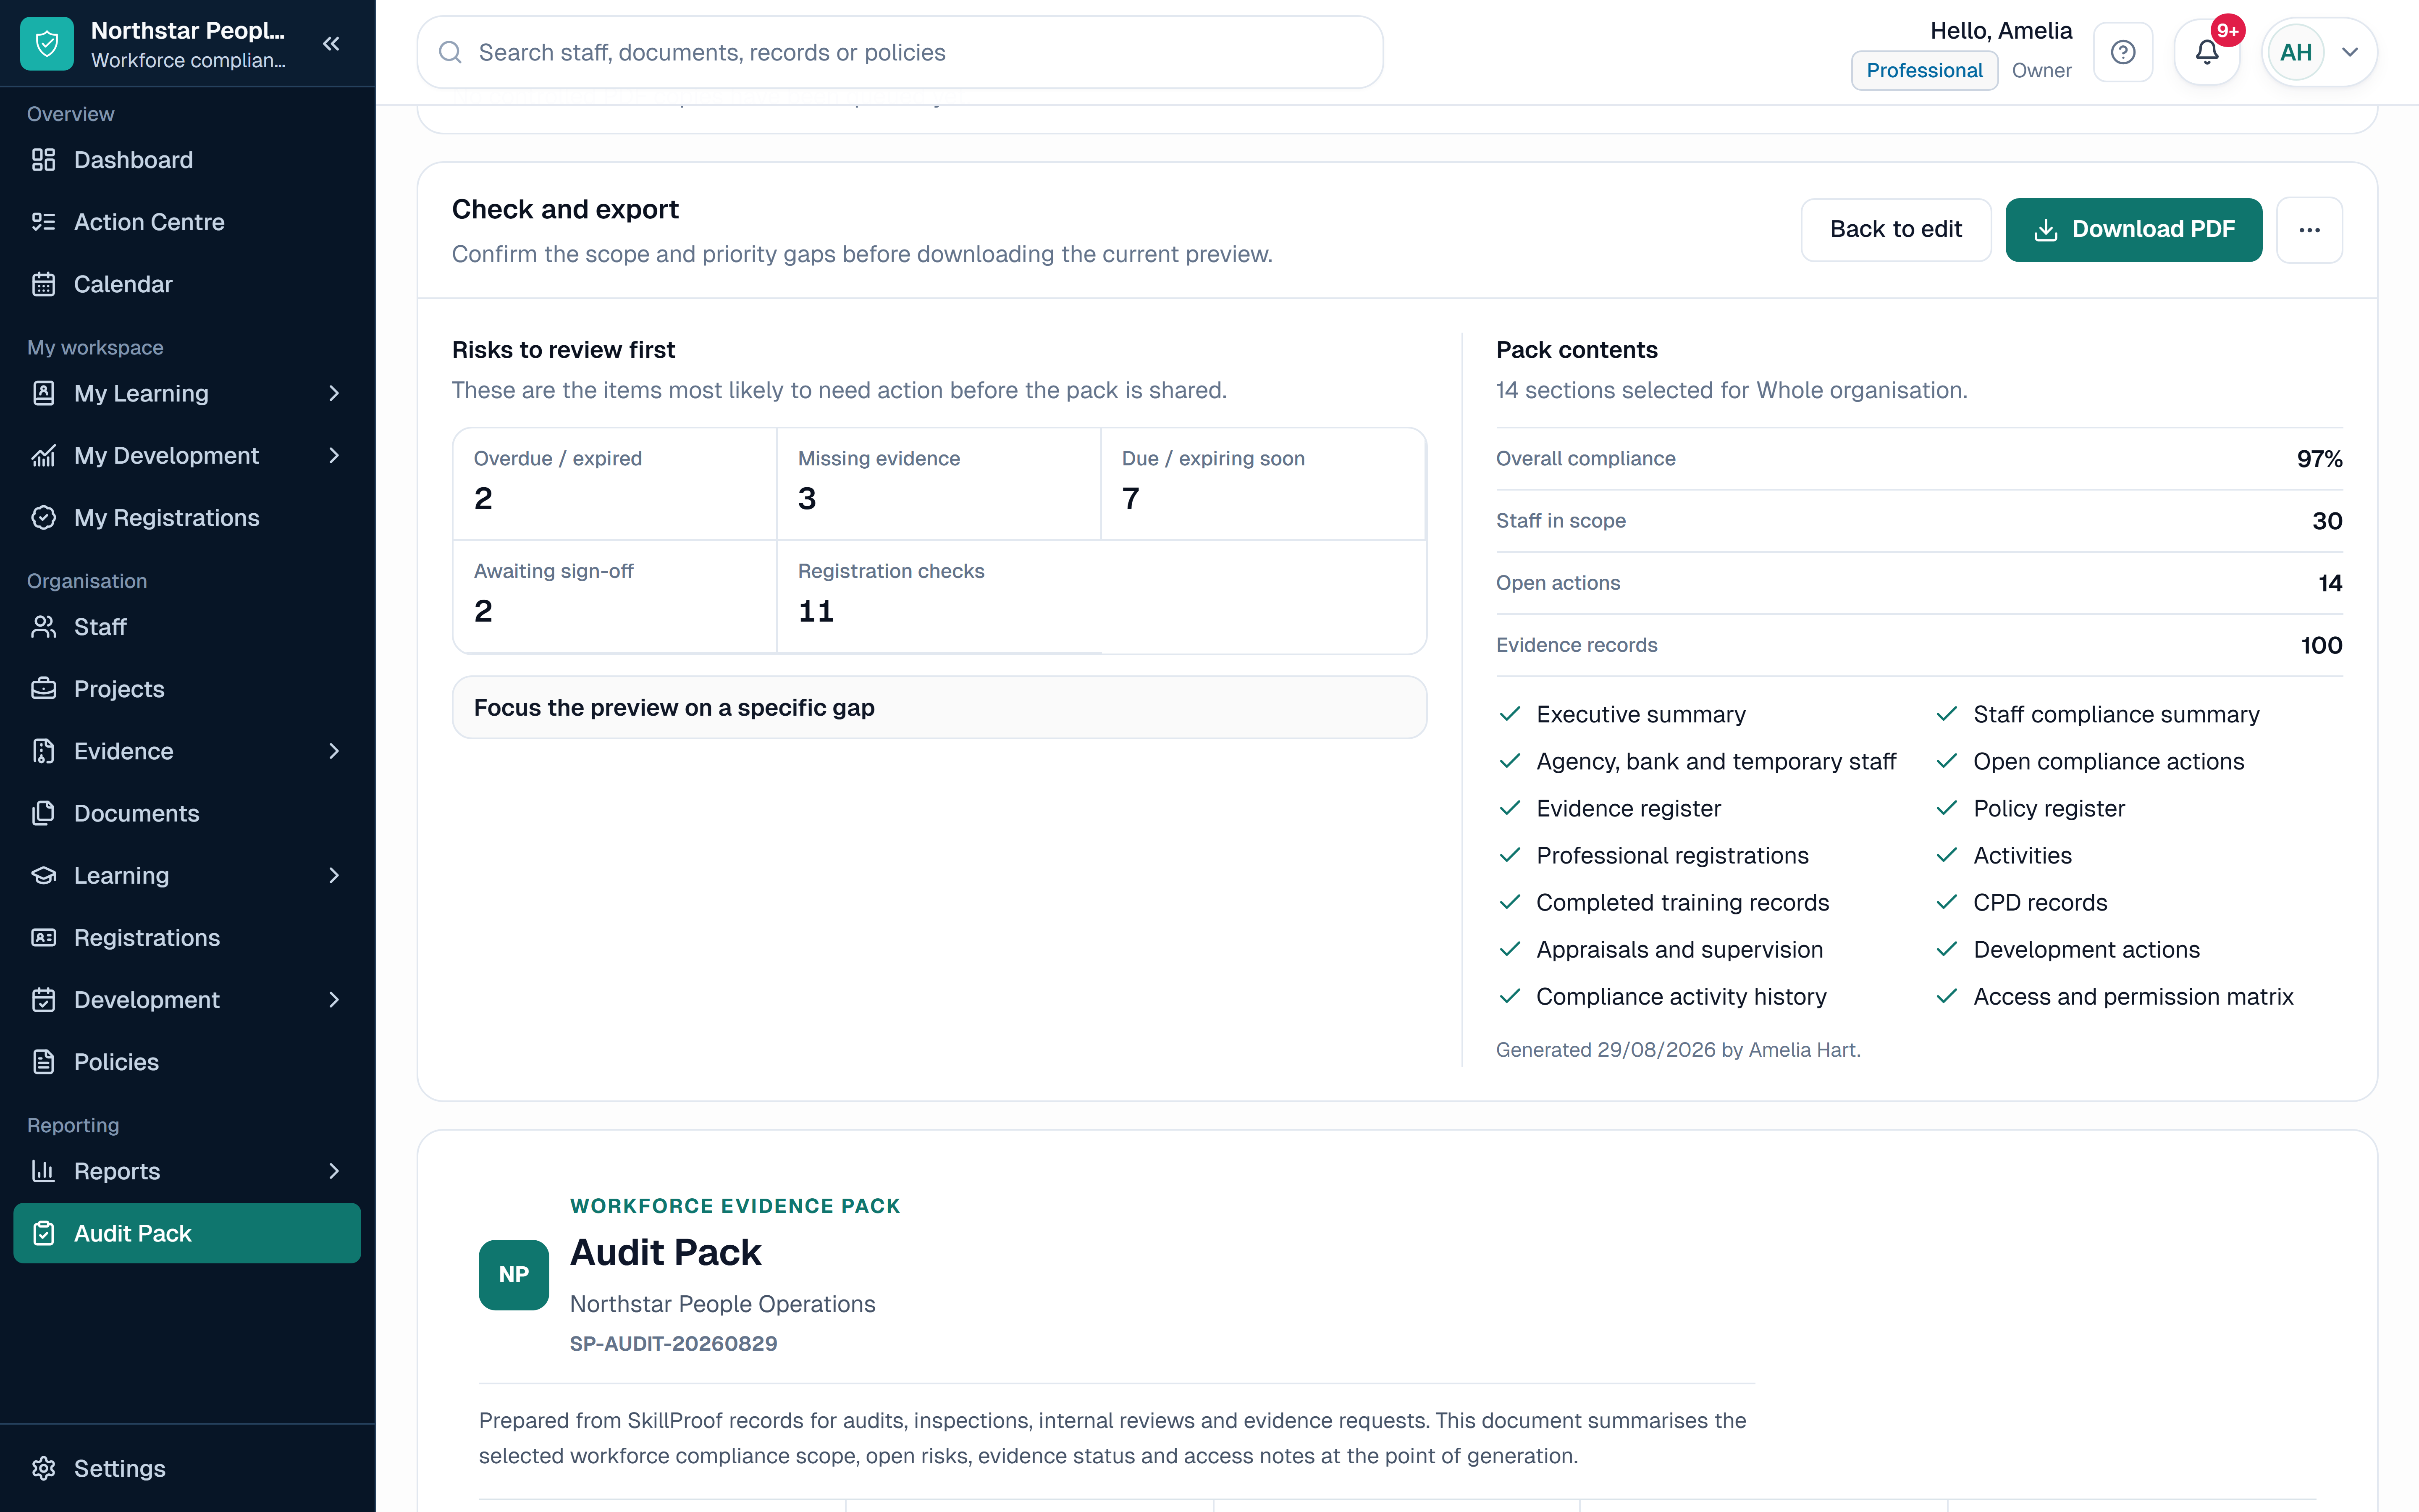
Task: Click Staff compliance summary item
Action: (x=2097, y=714)
